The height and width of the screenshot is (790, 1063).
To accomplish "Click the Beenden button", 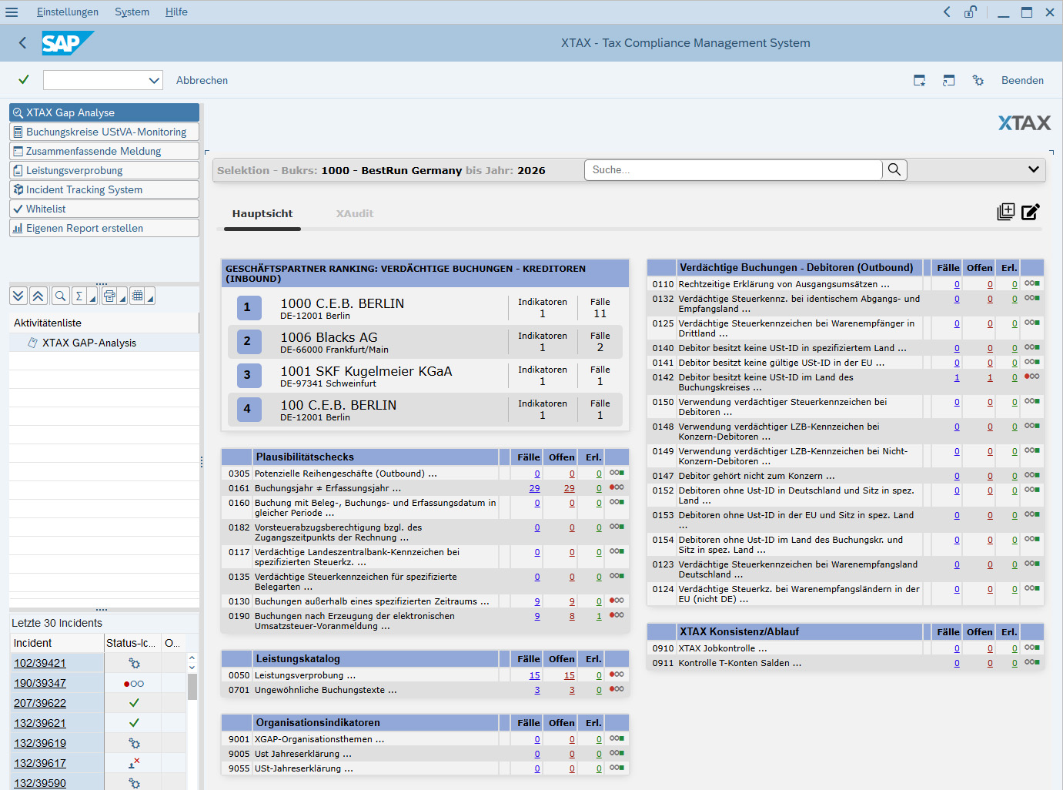I will pyautogui.click(x=1022, y=80).
